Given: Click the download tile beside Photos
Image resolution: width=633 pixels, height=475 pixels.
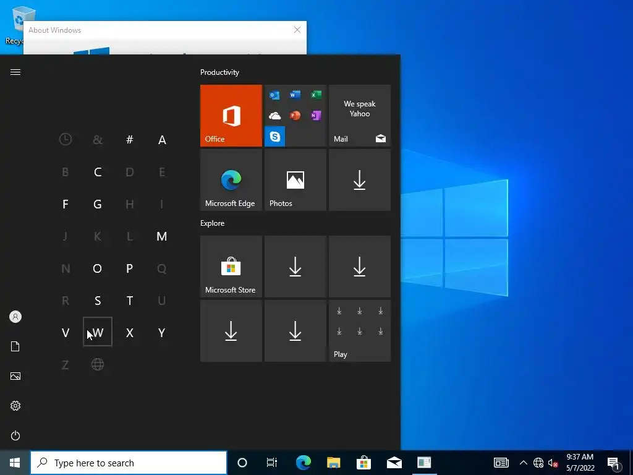Looking at the screenshot, I should pyautogui.click(x=360, y=180).
